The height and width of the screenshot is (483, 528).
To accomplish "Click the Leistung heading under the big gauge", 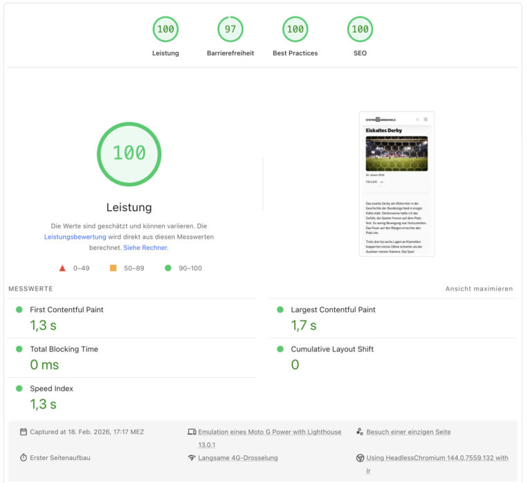I will (129, 207).
